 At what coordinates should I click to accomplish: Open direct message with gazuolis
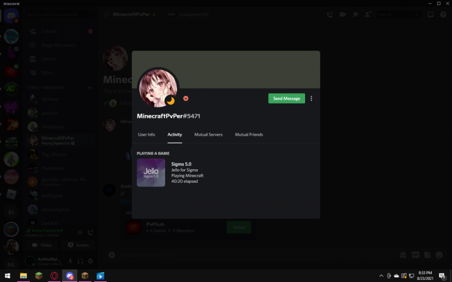pos(60,113)
